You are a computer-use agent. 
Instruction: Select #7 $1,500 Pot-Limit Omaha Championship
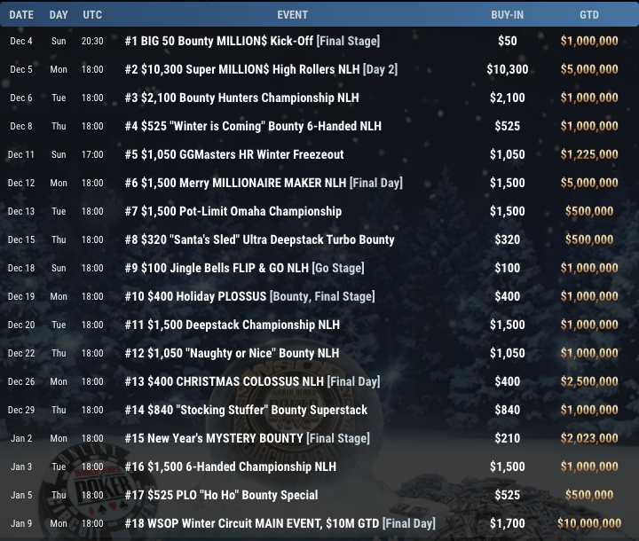pos(233,211)
